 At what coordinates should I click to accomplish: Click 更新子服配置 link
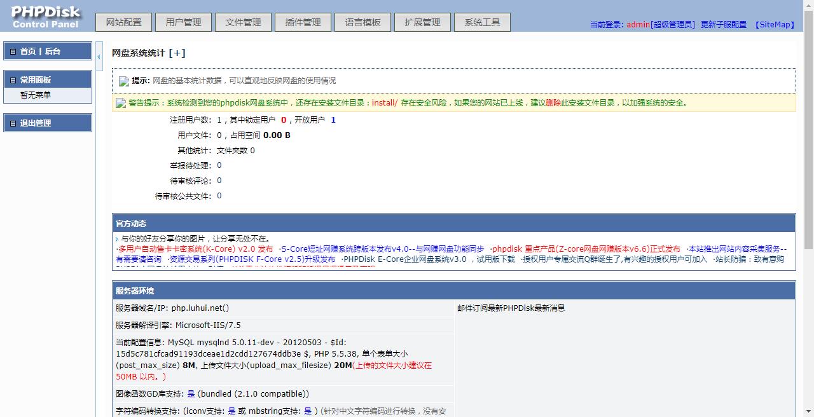pos(724,25)
